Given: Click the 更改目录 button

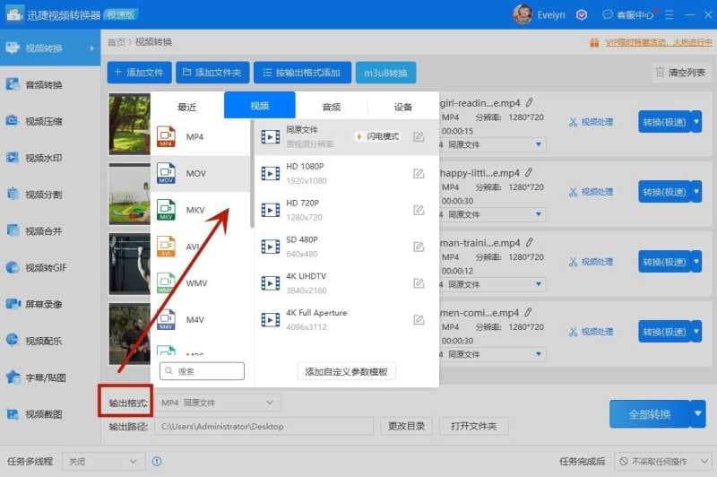Looking at the screenshot, I should (407, 426).
